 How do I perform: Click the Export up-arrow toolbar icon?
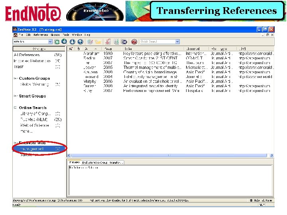[80, 42]
